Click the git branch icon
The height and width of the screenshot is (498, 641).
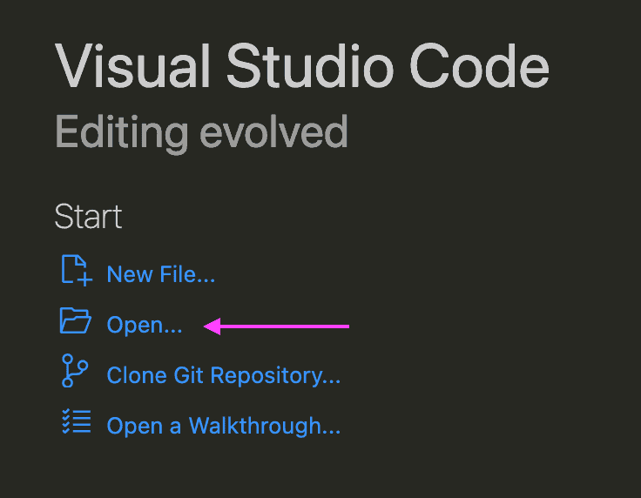click(x=74, y=371)
